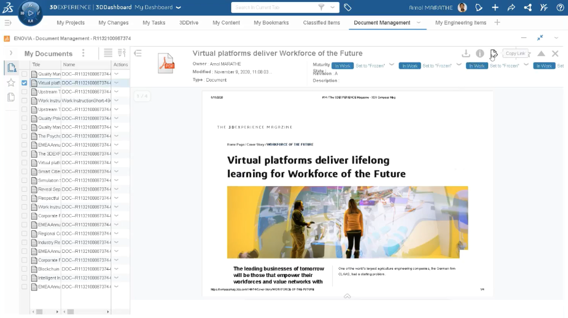Image resolution: width=568 pixels, height=318 pixels.
Task: Open the My Engineering Items tab
Action: click(x=461, y=23)
